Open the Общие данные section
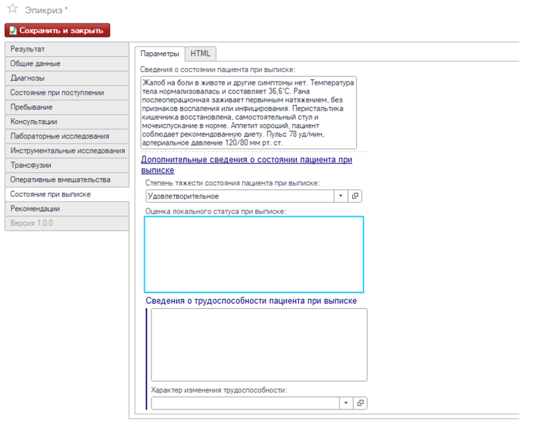The height and width of the screenshot is (424, 539). click(x=67, y=64)
